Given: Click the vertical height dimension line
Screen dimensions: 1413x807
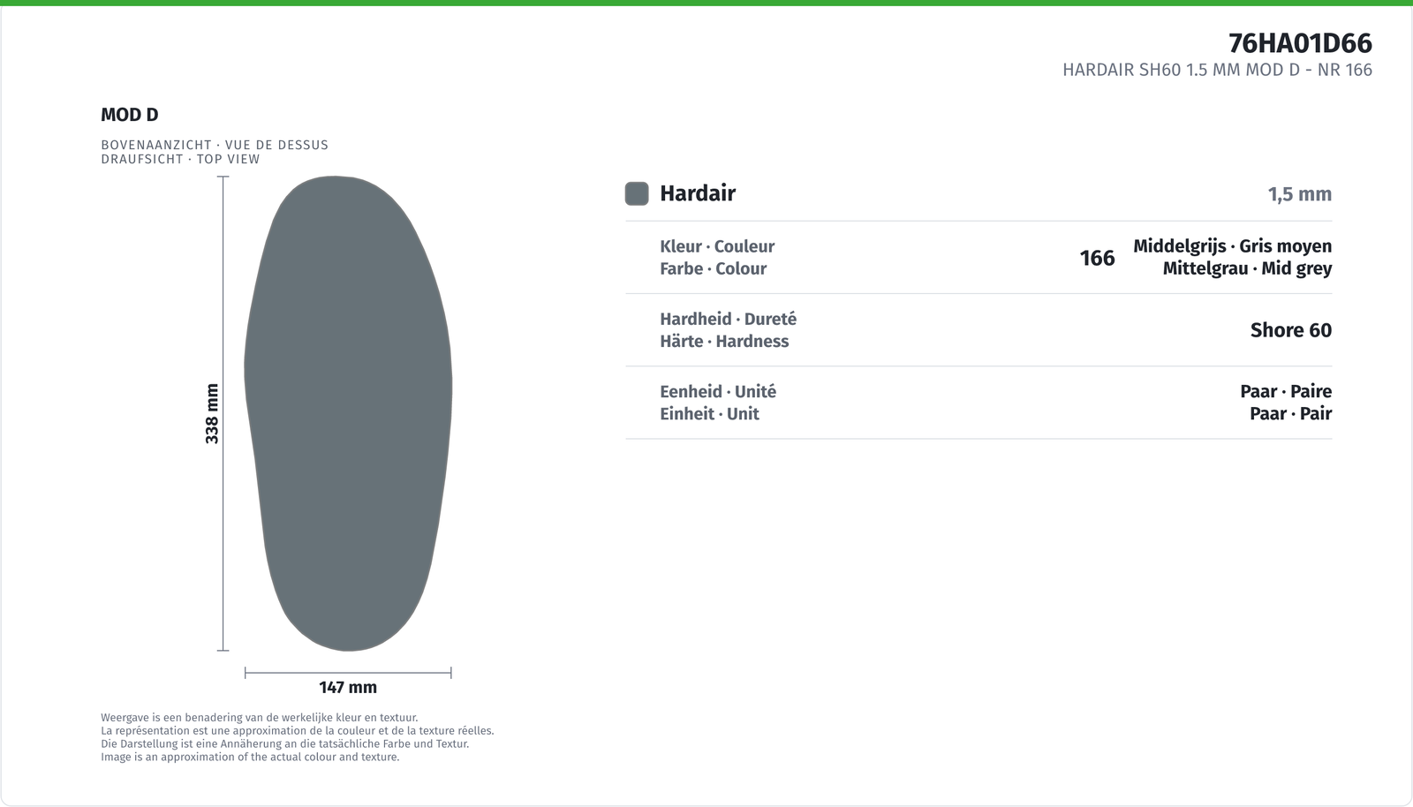Looking at the screenshot, I should 223,413.
